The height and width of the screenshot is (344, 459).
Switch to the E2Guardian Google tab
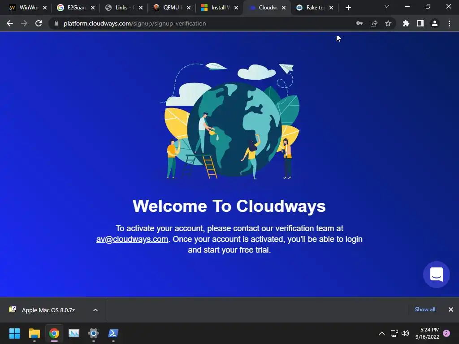point(72,8)
